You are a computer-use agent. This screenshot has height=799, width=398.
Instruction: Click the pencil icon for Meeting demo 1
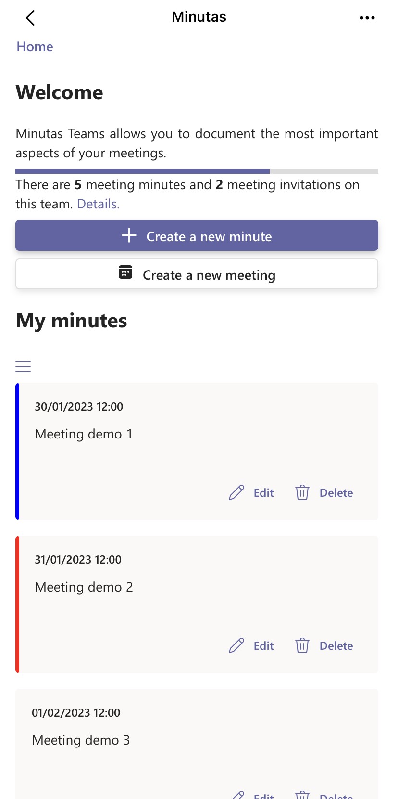point(236,492)
